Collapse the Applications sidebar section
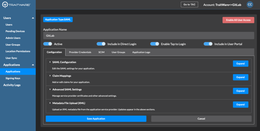 pyautogui.click(x=33, y=65)
